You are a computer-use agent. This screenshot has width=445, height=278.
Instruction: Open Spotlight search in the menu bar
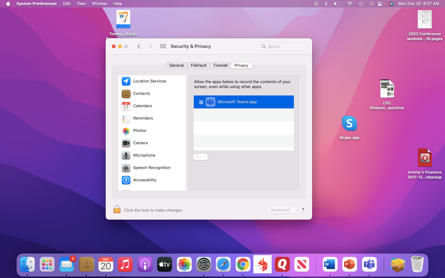pos(372,4)
